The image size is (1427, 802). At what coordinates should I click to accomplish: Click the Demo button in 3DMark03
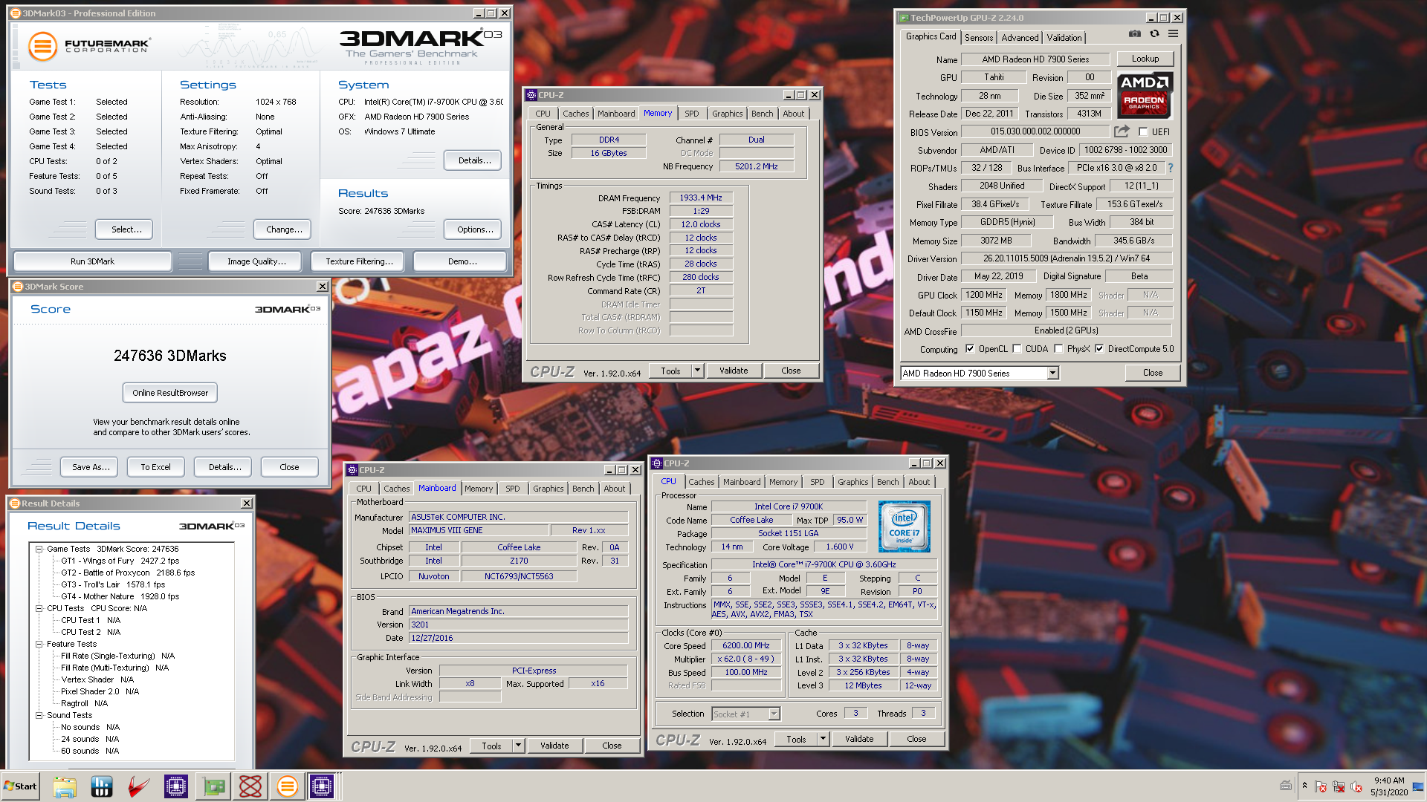460,261
